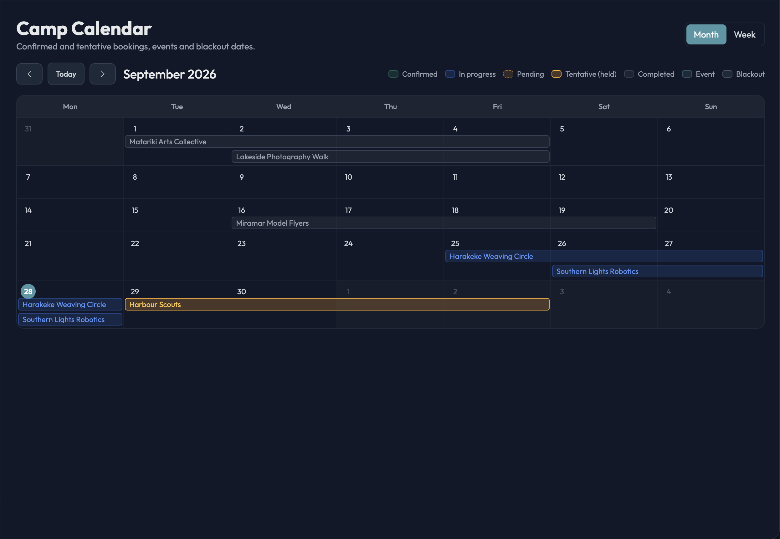Click the Pending legend swatch
The height and width of the screenshot is (539, 780).
(x=508, y=74)
